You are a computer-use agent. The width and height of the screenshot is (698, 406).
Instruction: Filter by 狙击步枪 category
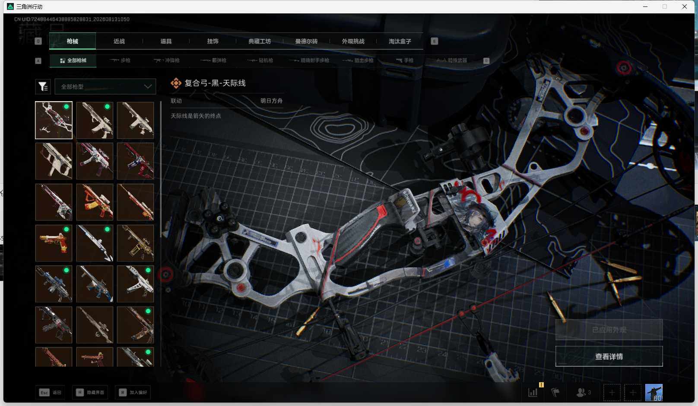[x=358, y=61]
